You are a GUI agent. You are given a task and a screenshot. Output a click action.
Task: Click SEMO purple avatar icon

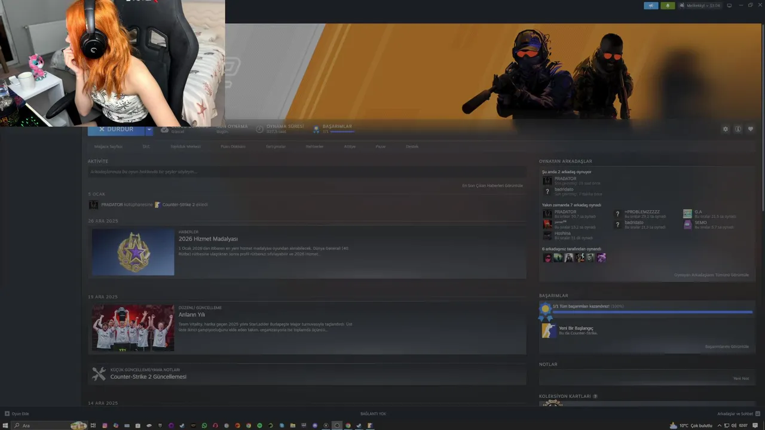687,225
